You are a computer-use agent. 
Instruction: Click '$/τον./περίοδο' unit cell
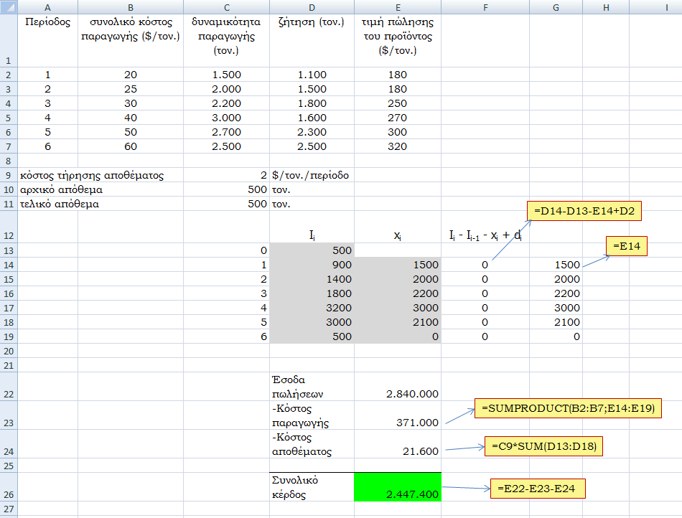[x=311, y=175]
